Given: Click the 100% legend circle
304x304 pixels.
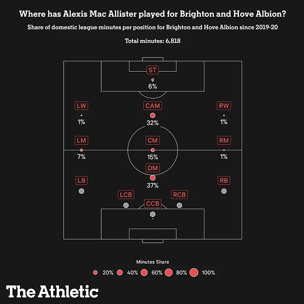Looking at the screenshot, I should point(194,273).
